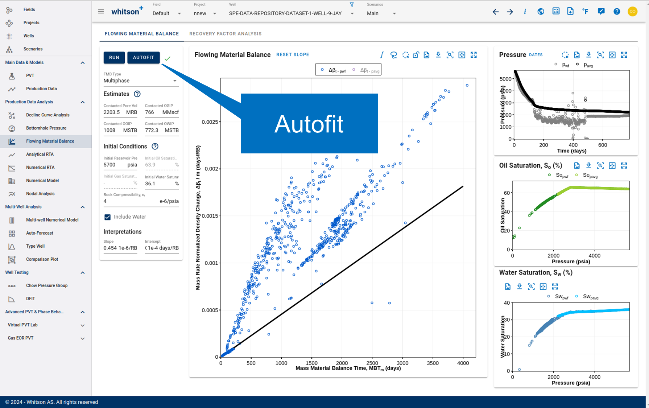
Task: Toggle Sopavg series in Oil Saturation legend
Action: click(586, 176)
